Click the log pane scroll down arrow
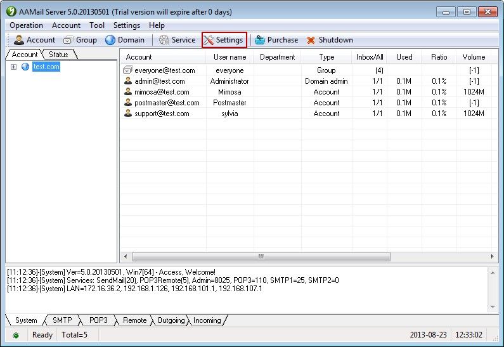Image resolution: width=504 pixels, height=347 pixels. coord(493,307)
